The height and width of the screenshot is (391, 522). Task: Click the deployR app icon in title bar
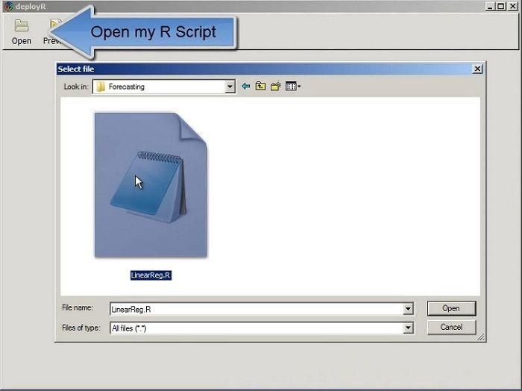[7, 7]
